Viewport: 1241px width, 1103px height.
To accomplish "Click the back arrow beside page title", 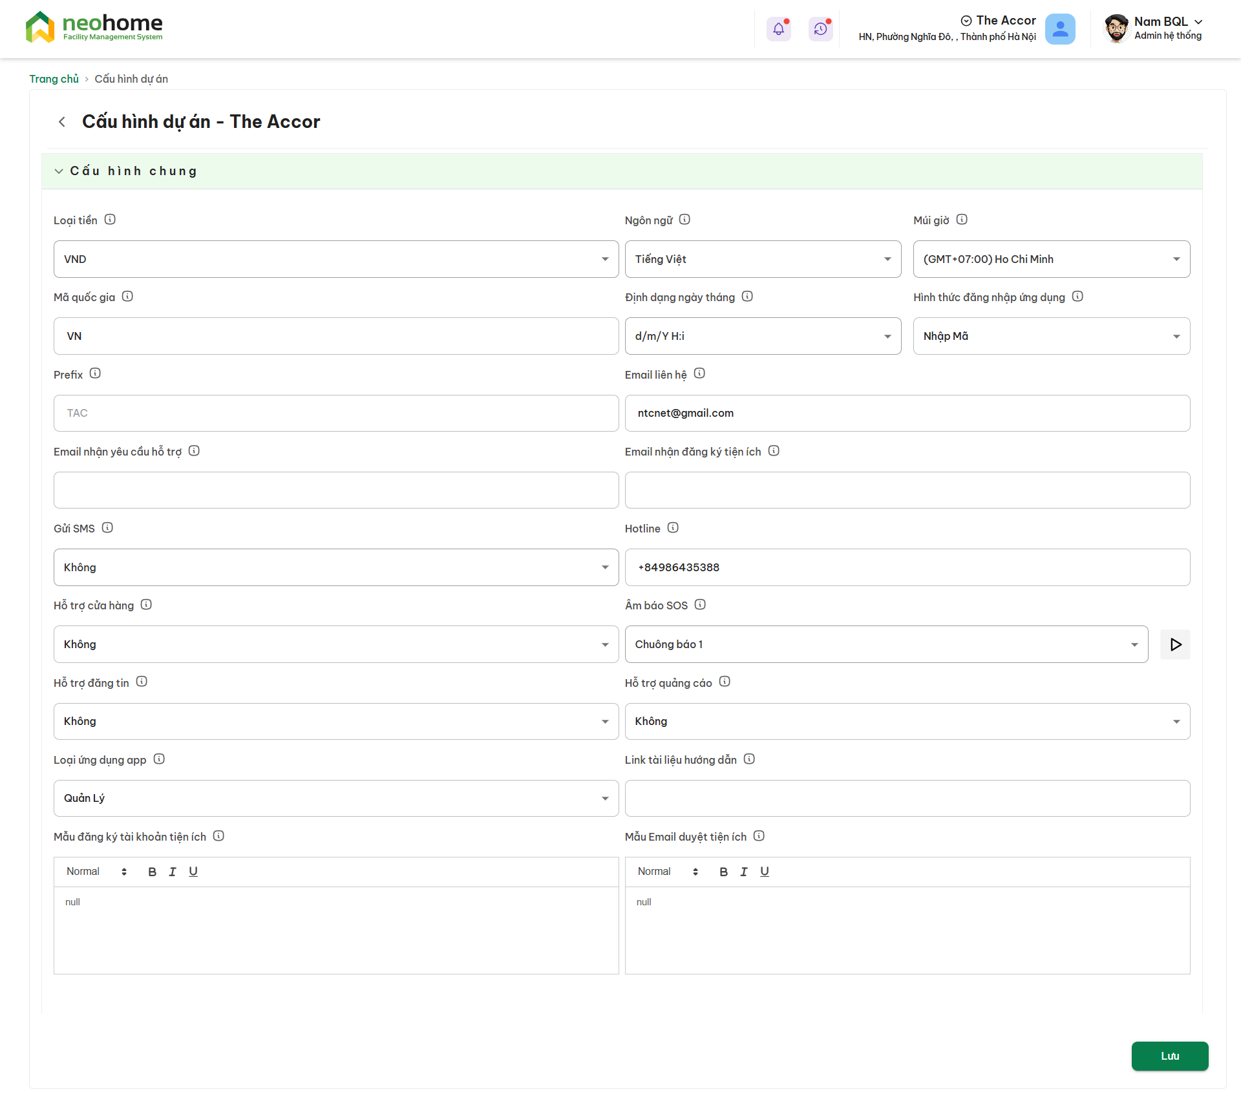I will pyautogui.click(x=62, y=121).
